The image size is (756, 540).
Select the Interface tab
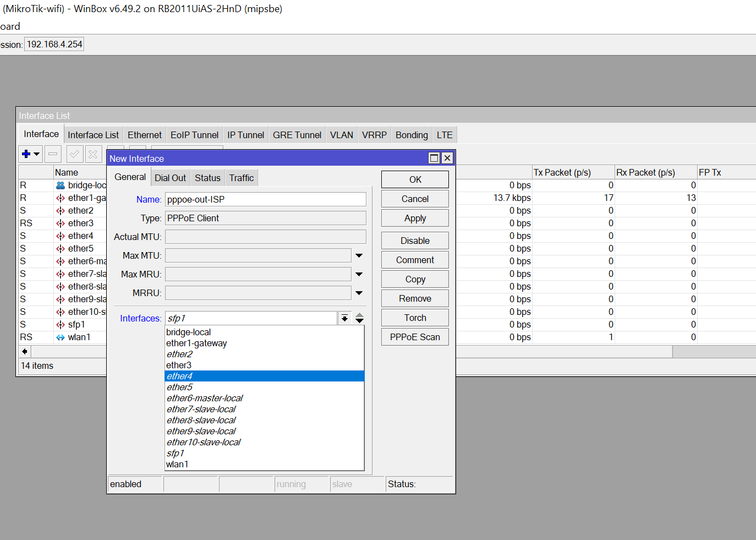41,134
